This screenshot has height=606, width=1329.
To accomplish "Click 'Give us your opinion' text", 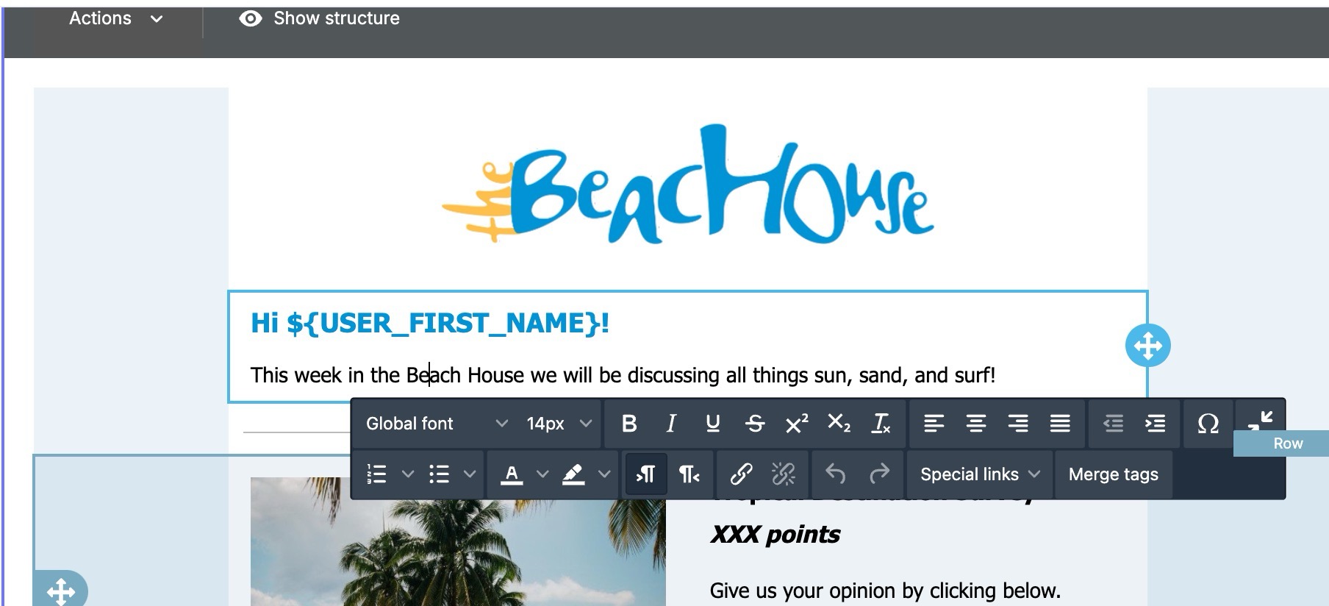I will coord(885,591).
